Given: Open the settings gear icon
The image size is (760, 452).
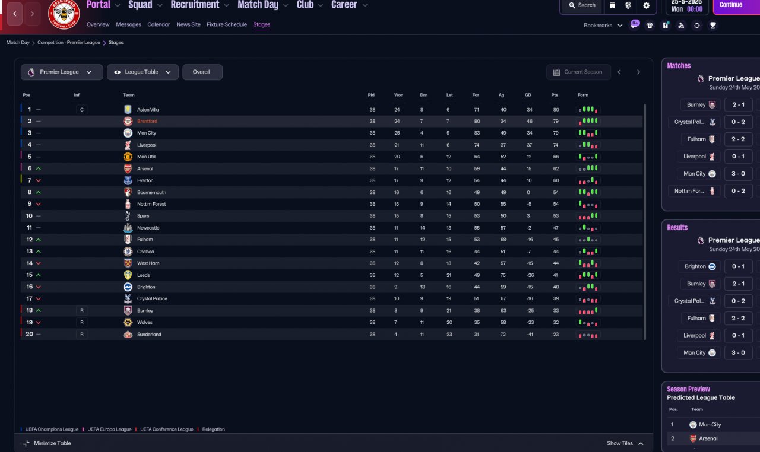Looking at the screenshot, I should click(x=647, y=5).
